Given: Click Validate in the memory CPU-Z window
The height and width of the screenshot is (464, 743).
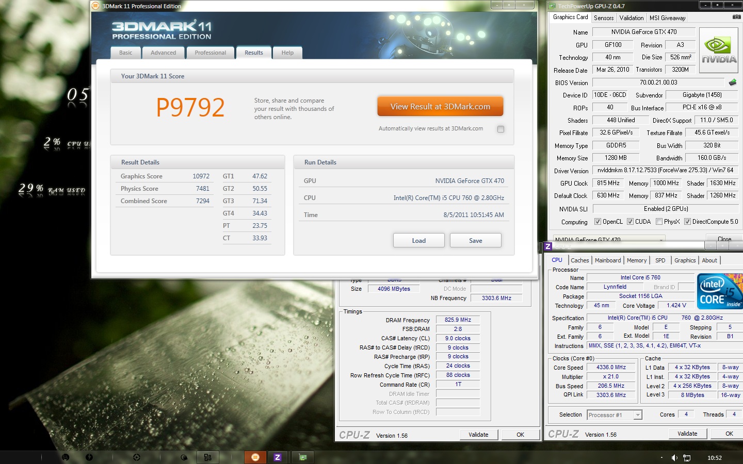Looking at the screenshot, I should pos(478,435).
